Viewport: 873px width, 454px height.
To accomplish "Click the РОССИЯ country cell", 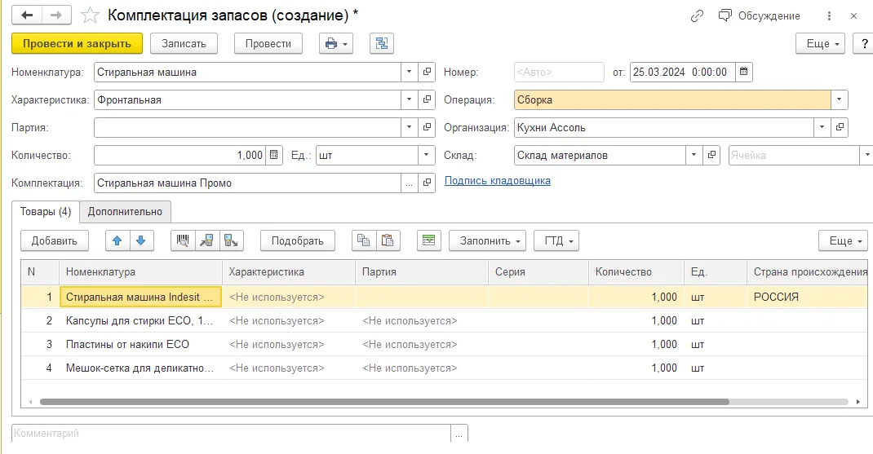I will point(807,298).
